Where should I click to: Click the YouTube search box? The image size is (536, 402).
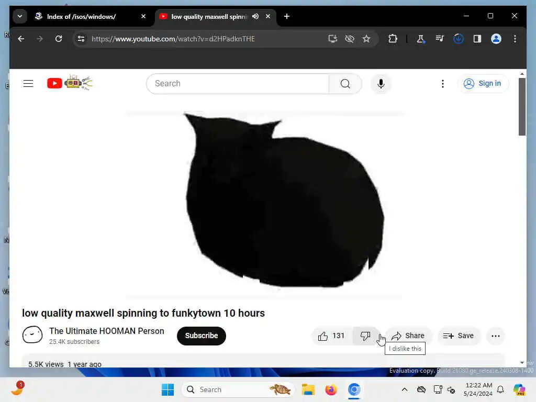(238, 84)
